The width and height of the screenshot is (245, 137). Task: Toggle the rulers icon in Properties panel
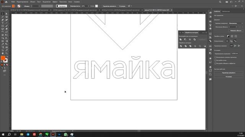(x=228, y=36)
